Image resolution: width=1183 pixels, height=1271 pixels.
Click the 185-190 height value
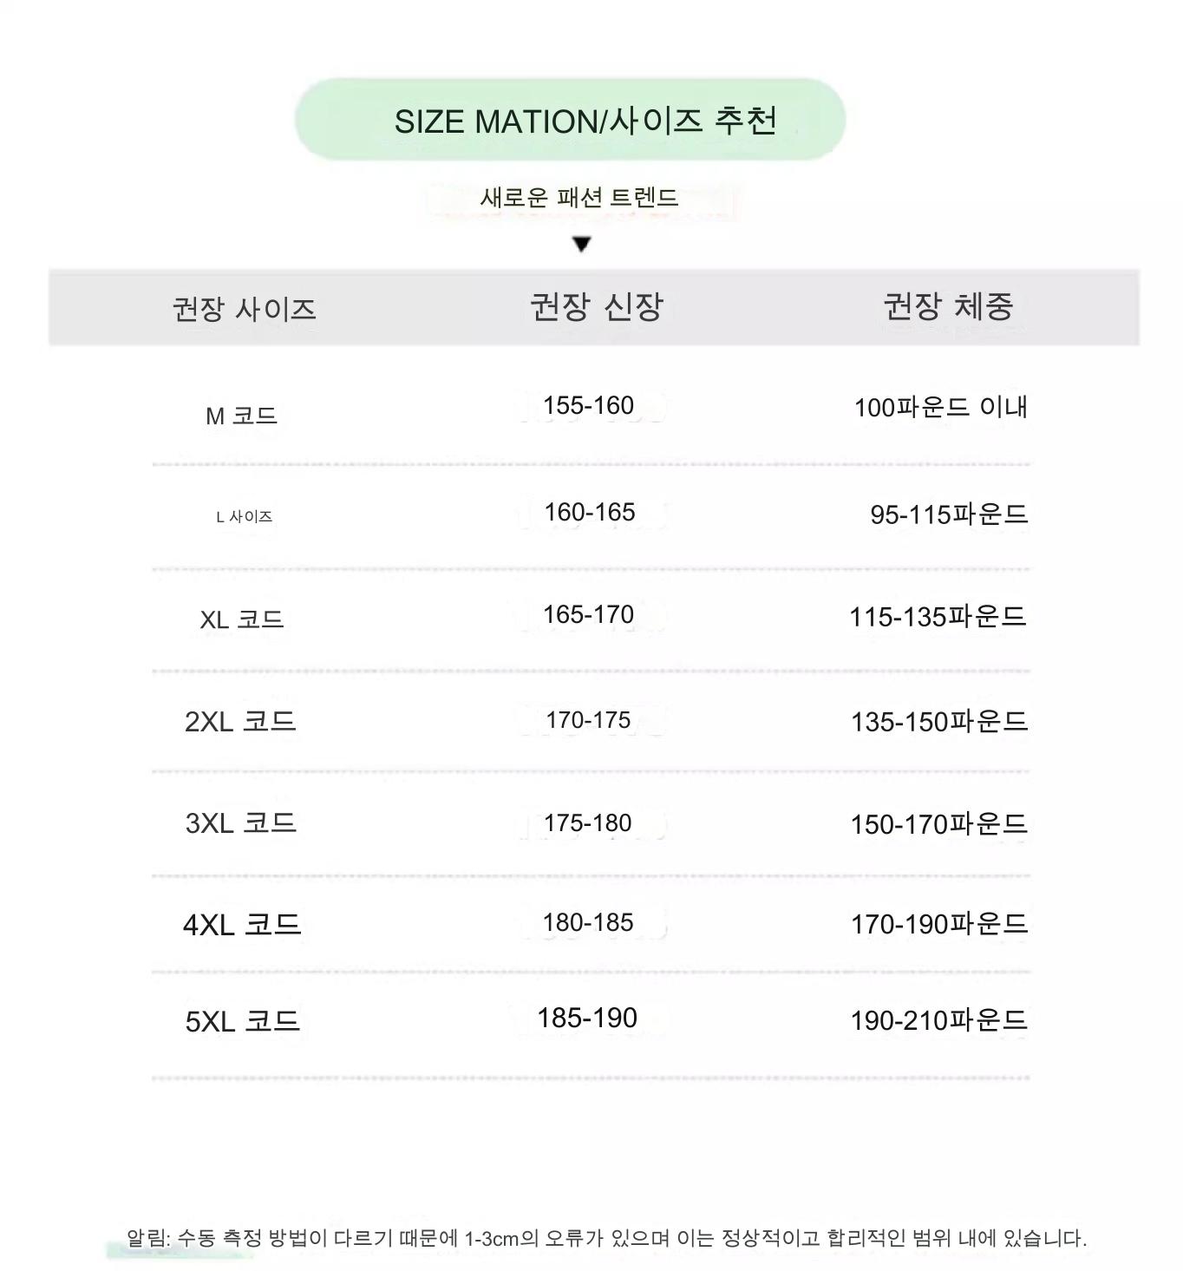click(x=587, y=1018)
